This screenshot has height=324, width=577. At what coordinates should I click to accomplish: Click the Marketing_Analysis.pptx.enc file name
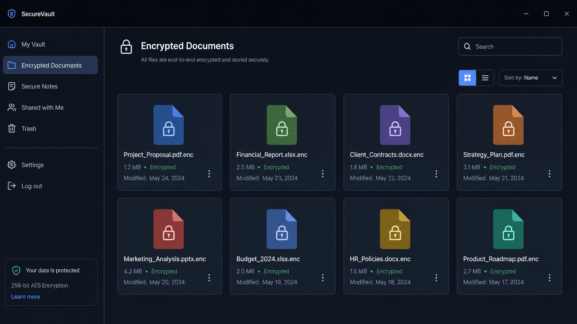point(165,259)
